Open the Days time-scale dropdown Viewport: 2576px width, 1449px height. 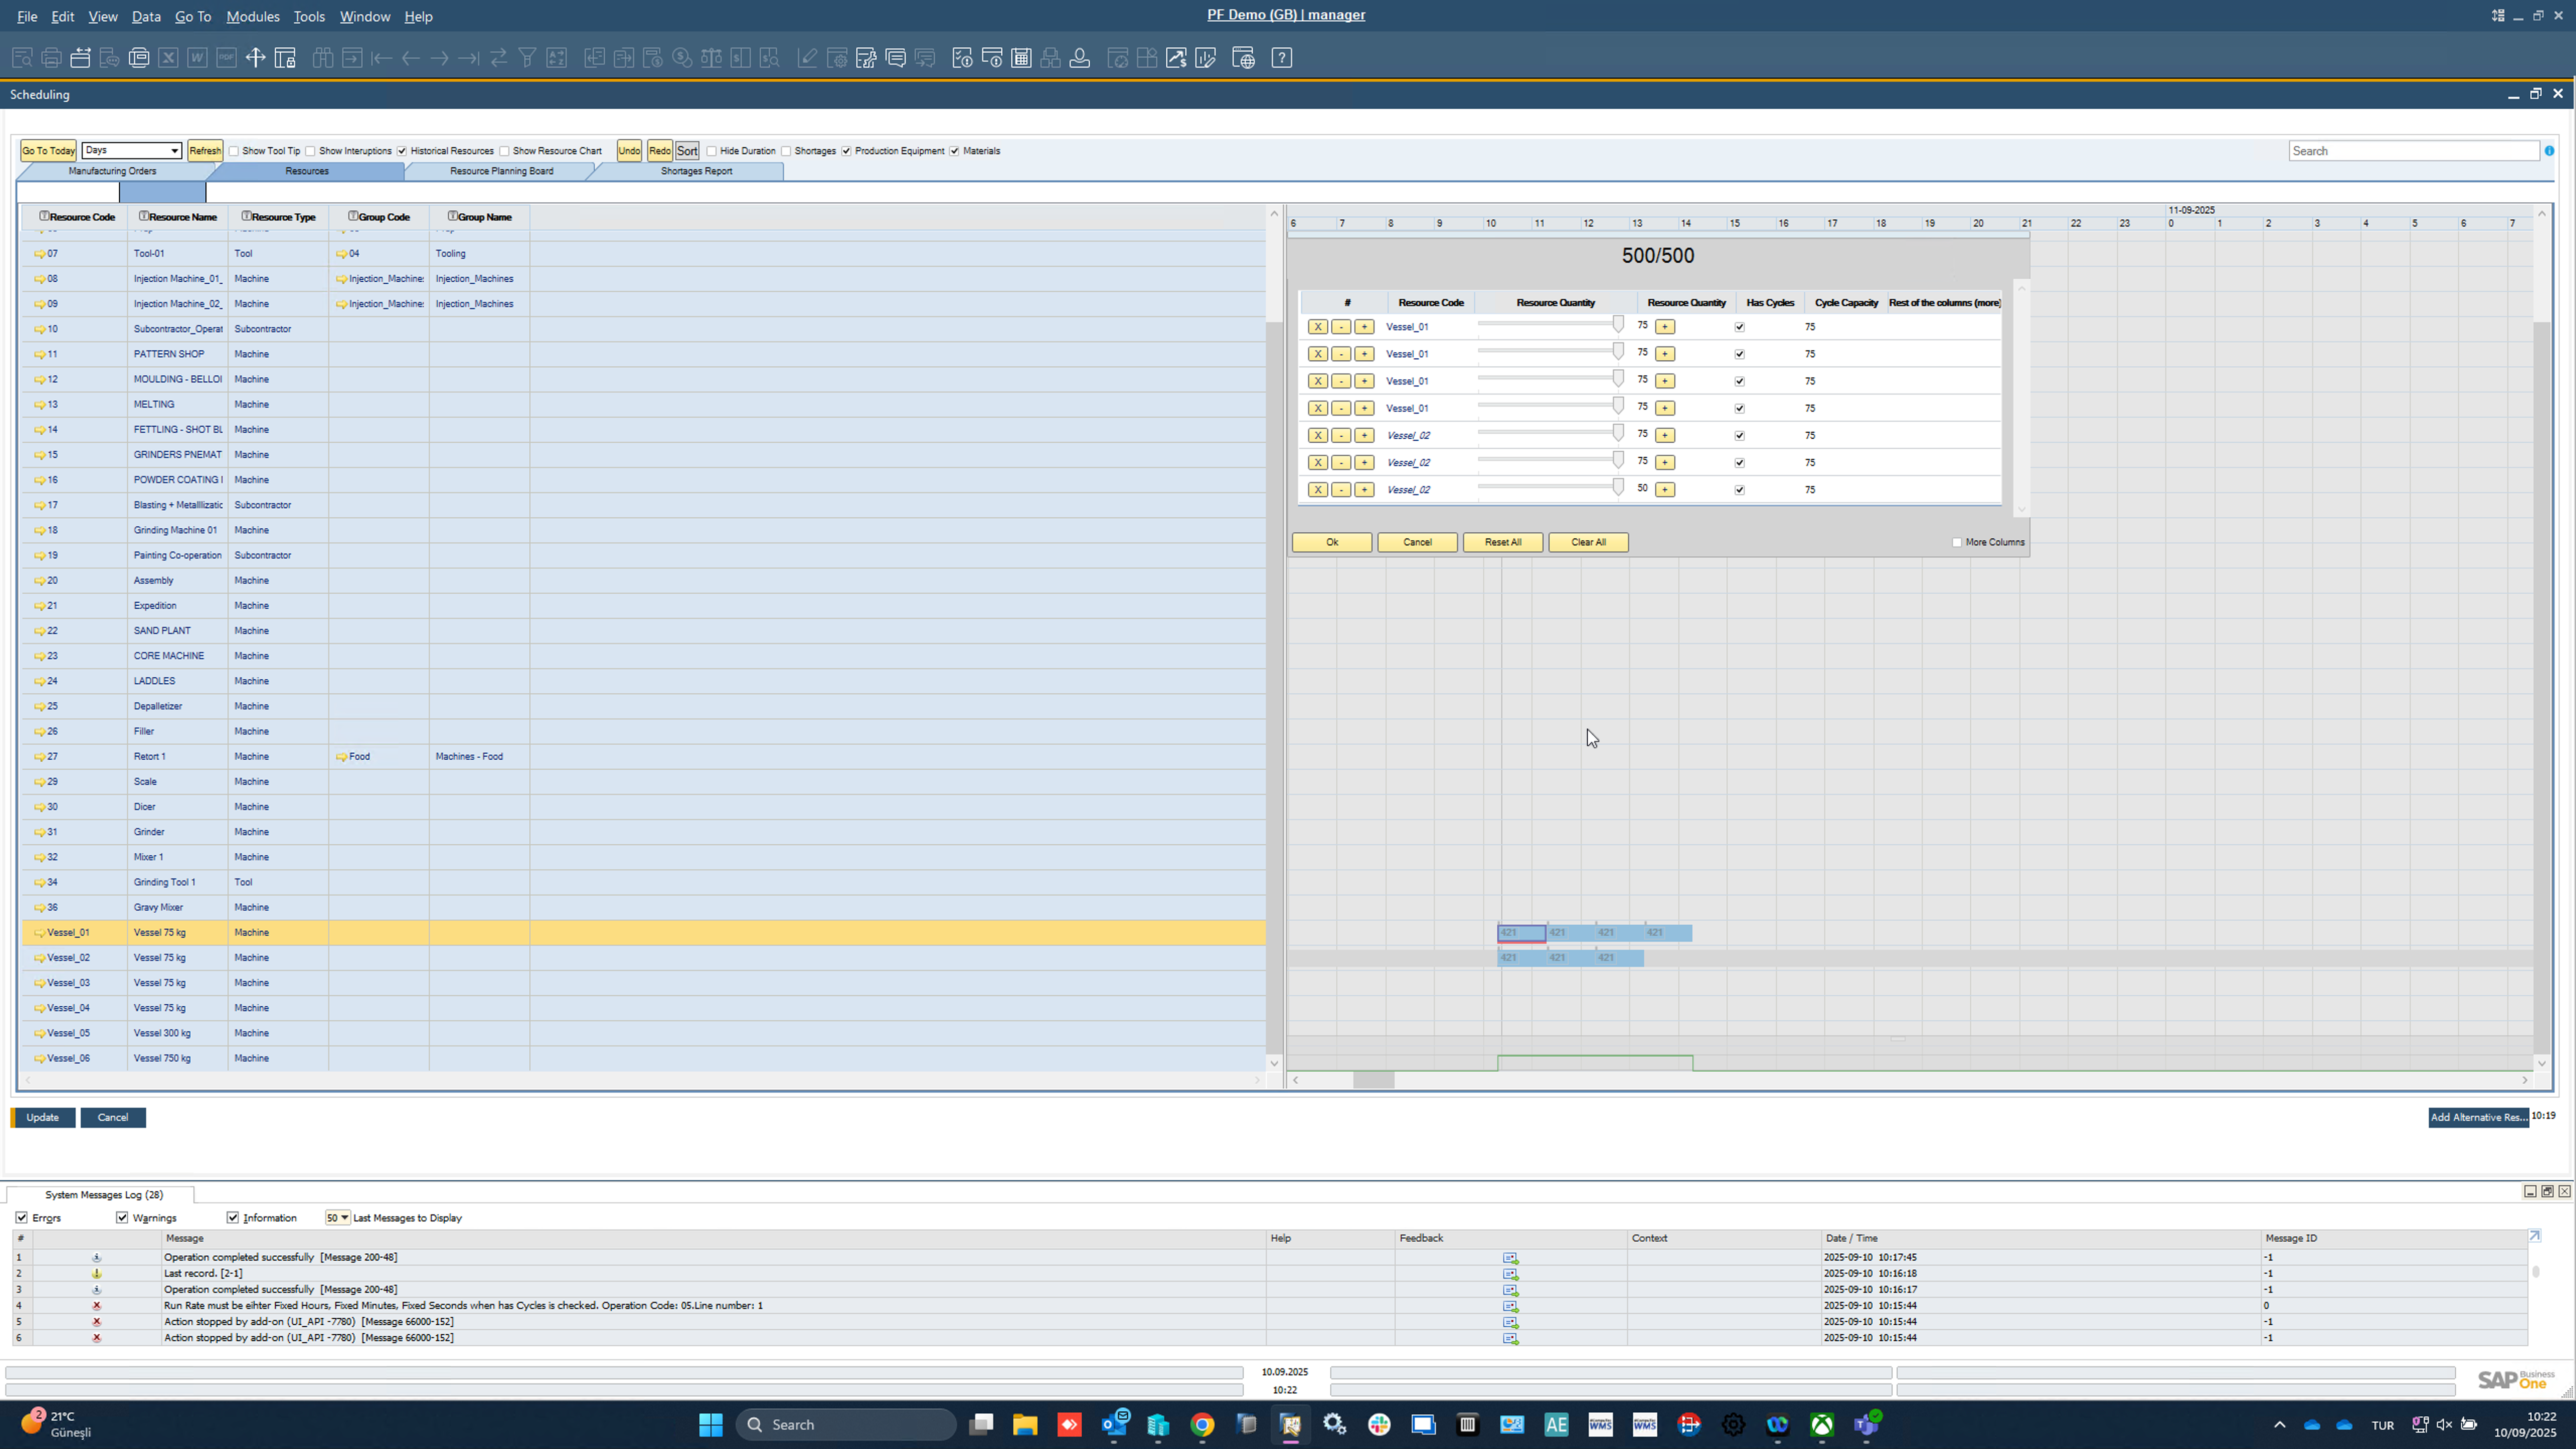click(174, 151)
